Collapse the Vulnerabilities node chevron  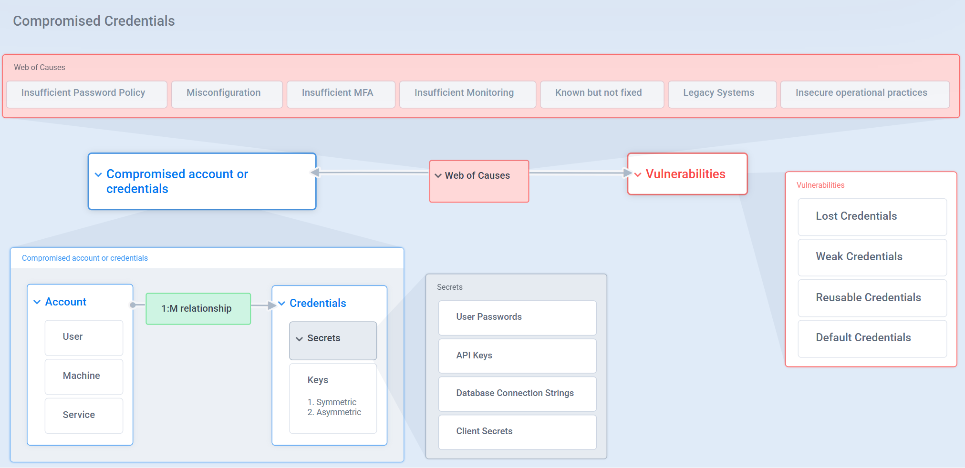tap(638, 175)
